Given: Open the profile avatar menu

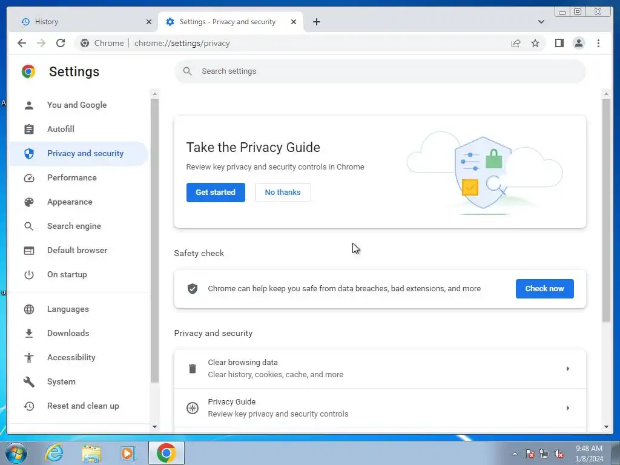Looking at the screenshot, I should 578,43.
